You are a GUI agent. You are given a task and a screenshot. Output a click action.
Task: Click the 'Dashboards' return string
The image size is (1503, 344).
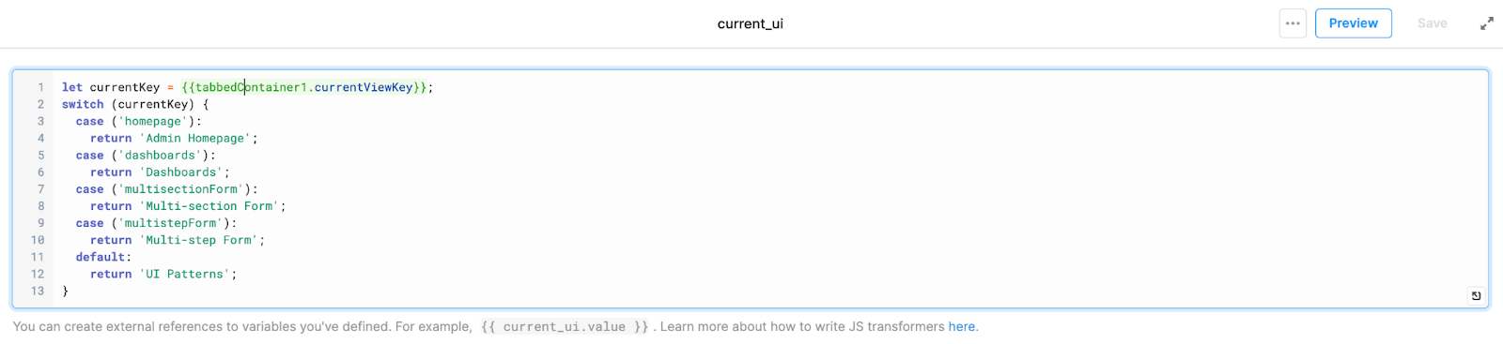pyautogui.click(x=181, y=172)
